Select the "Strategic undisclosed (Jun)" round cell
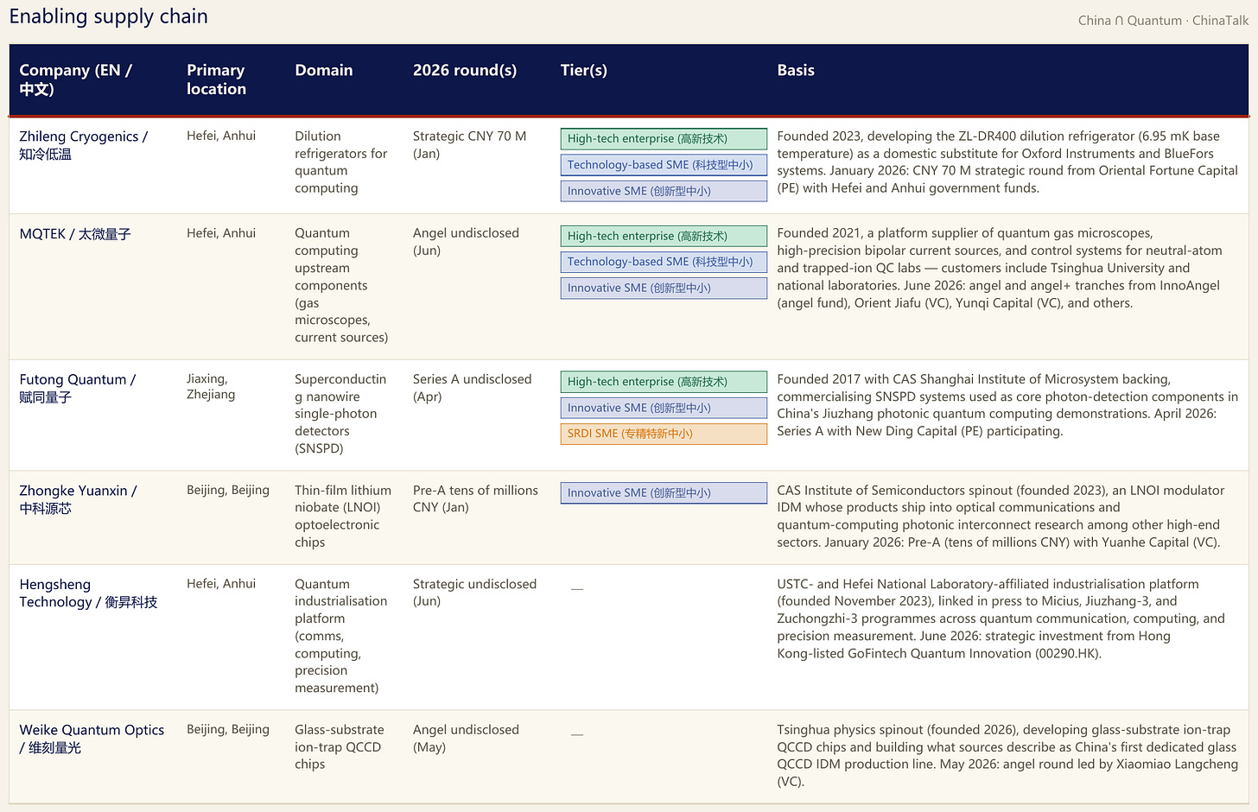1258x812 pixels. coord(475,593)
